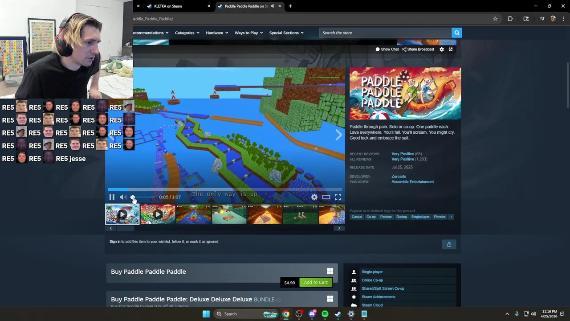Open the Online Co-op feature link
The image size is (570, 321).
372,280
